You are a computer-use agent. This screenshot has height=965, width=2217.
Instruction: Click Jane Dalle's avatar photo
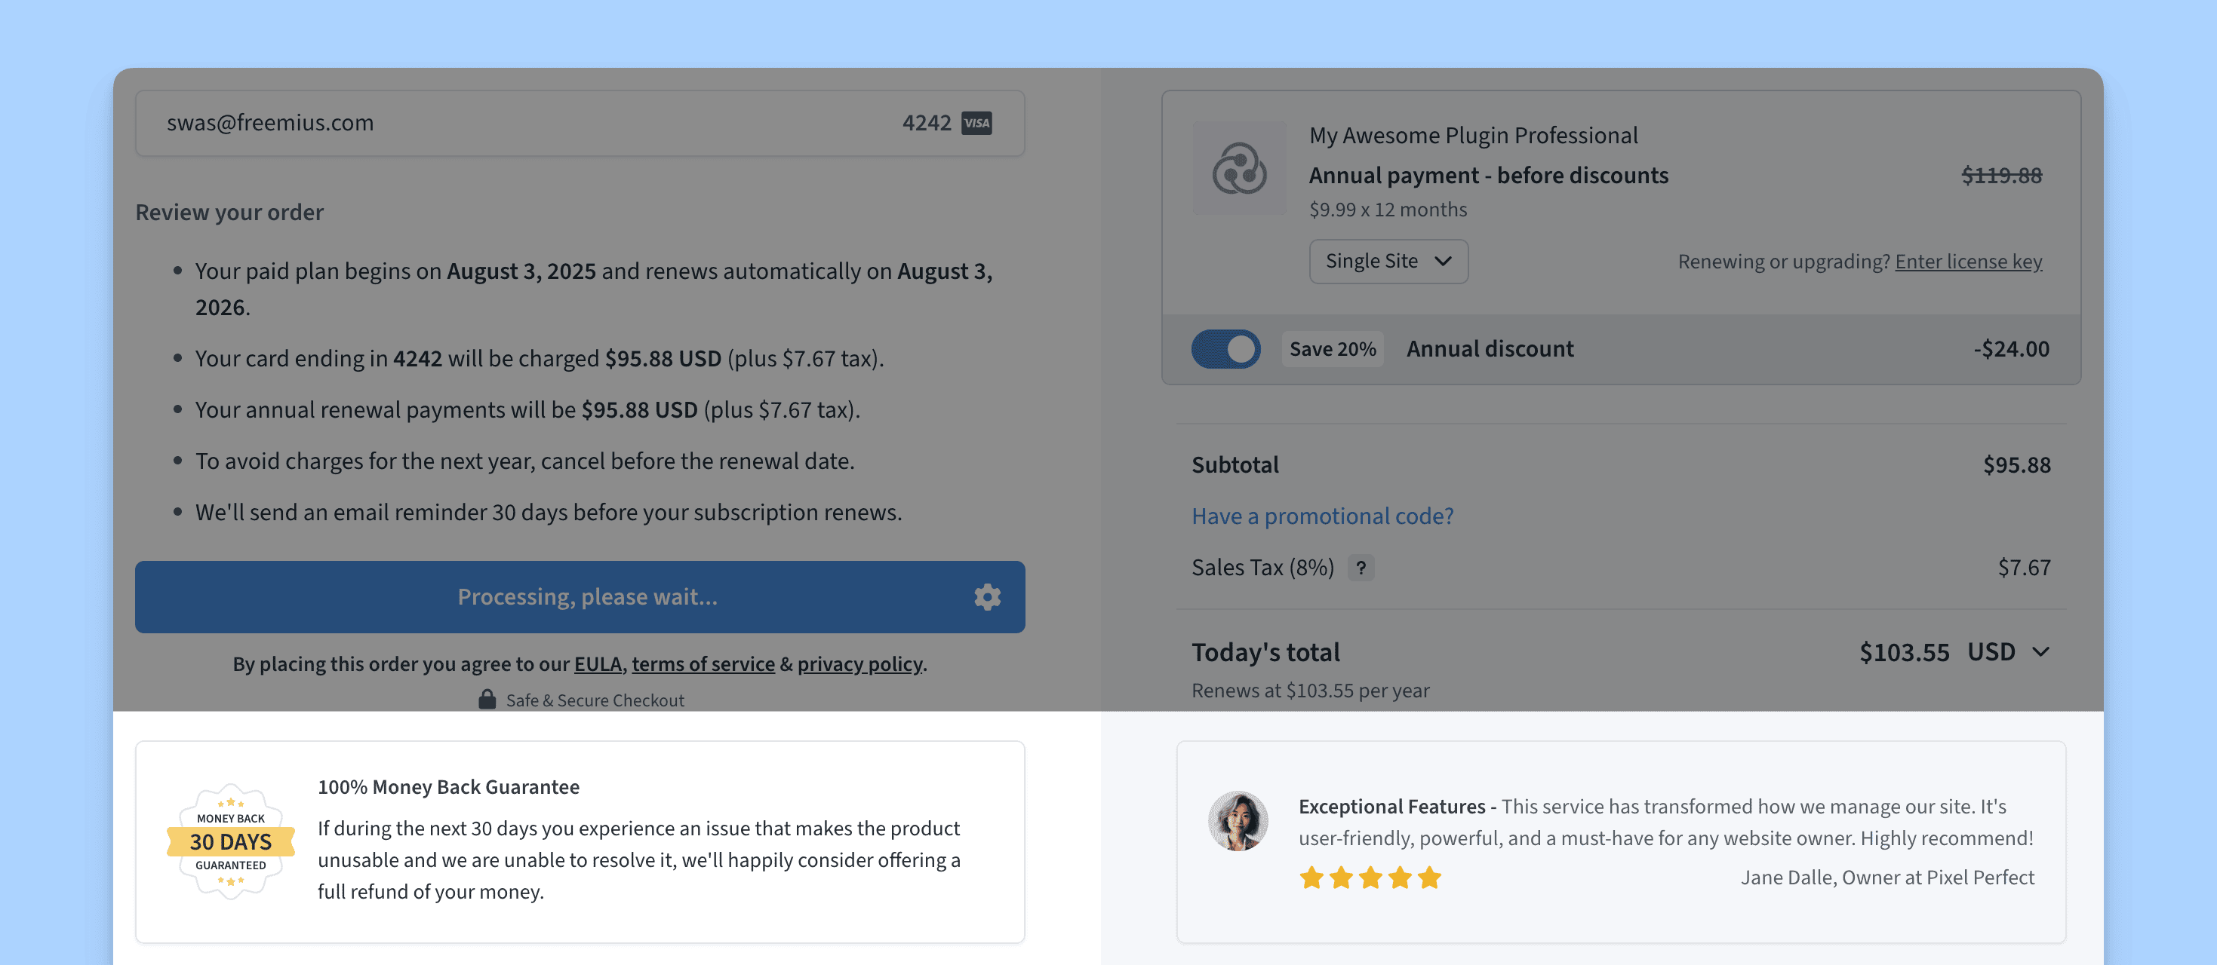click(x=1238, y=820)
